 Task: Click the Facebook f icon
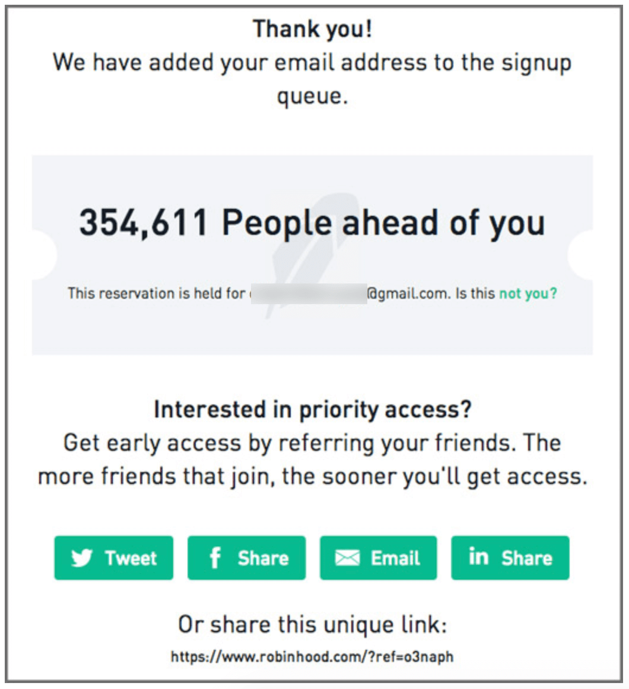[215, 557]
